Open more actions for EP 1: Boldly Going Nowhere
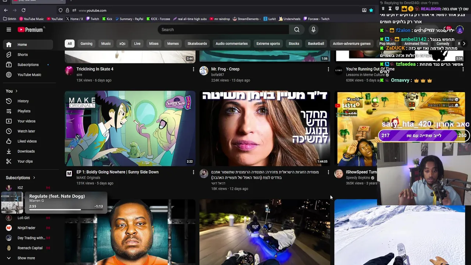This screenshot has width=471, height=265. tap(193, 172)
